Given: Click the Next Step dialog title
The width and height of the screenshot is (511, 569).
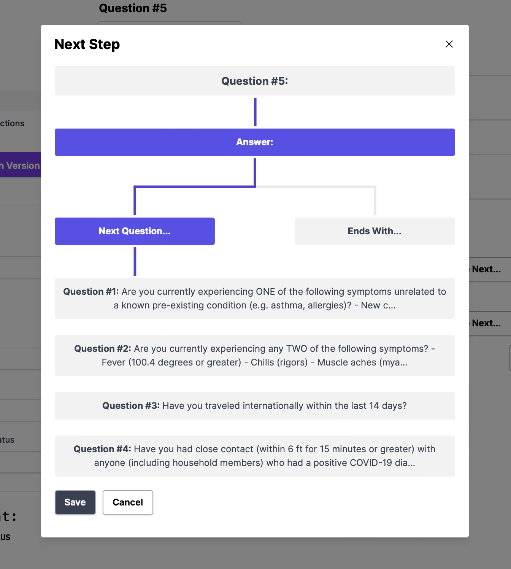Looking at the screenshot, I should point(87,44).
